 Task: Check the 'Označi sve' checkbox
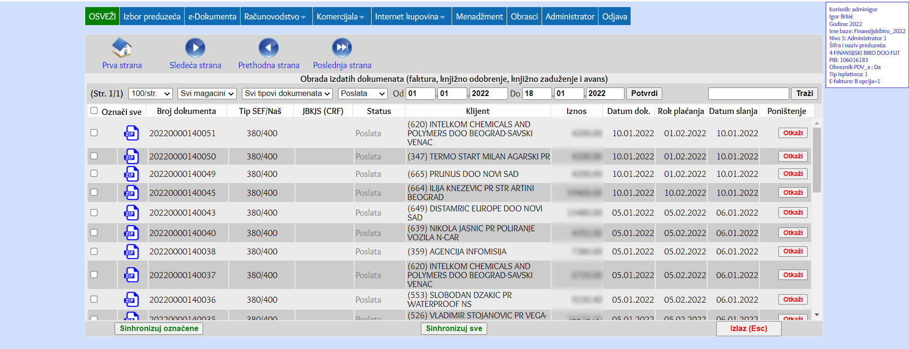[94, 111]
